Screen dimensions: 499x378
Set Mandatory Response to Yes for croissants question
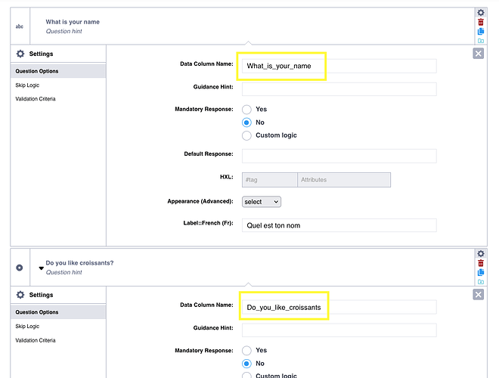246,351
